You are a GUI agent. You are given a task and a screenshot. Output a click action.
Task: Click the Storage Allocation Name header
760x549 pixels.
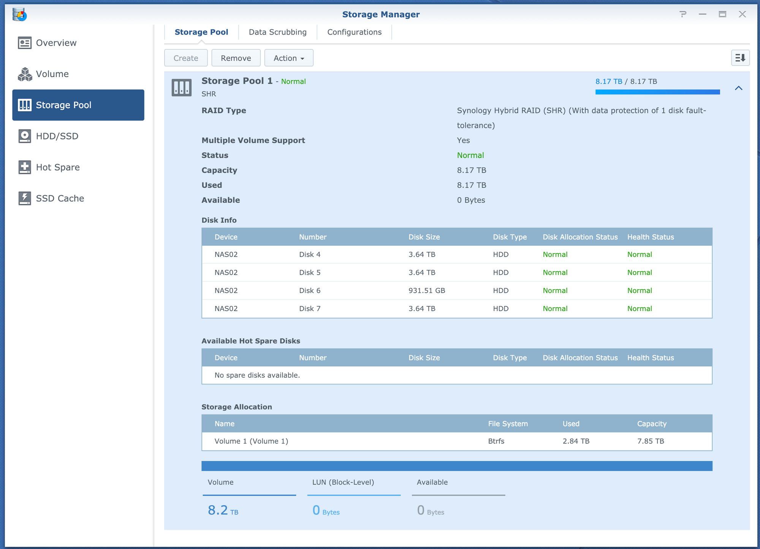click(x=225, y=424)
